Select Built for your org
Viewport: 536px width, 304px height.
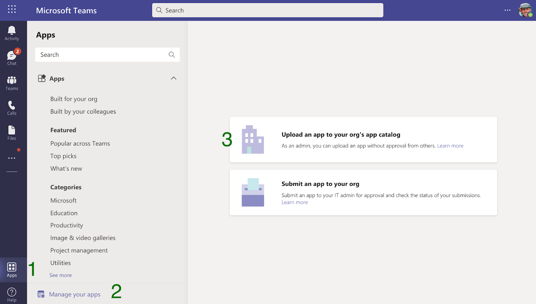[74, 99]
